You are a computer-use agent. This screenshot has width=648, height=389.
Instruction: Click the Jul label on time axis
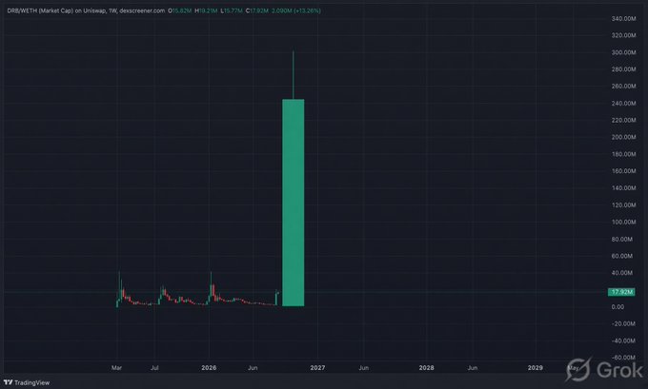coord(154,367)
